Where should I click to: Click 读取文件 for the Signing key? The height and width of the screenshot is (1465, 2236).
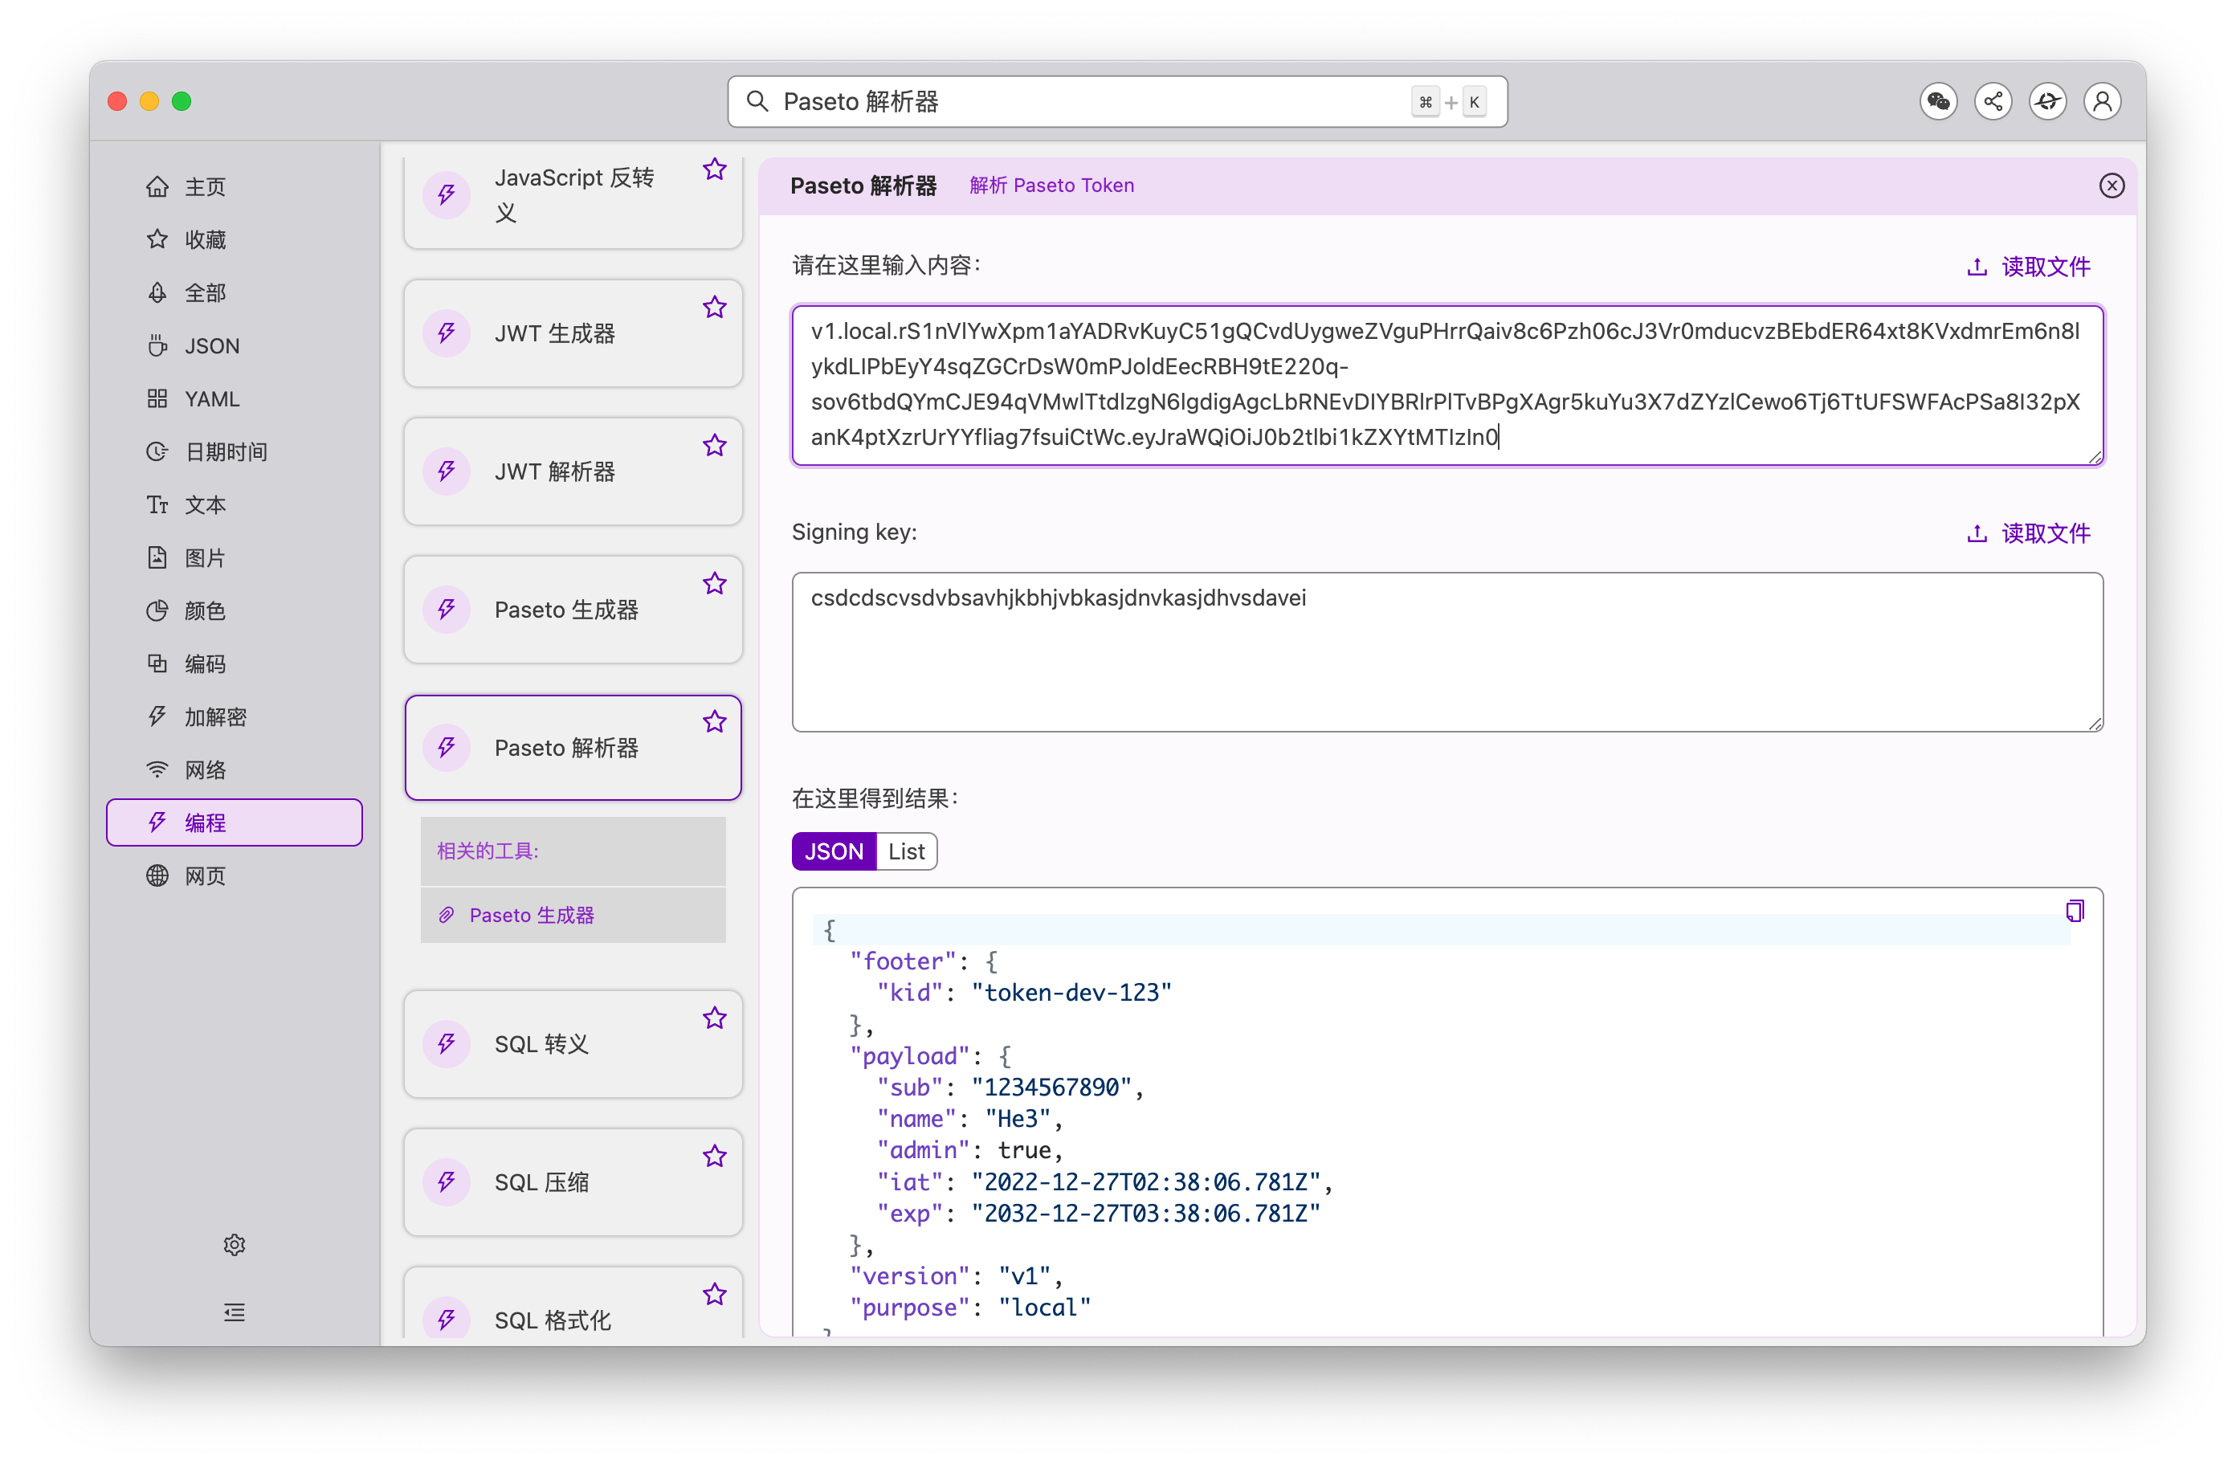pos(2030,534)
